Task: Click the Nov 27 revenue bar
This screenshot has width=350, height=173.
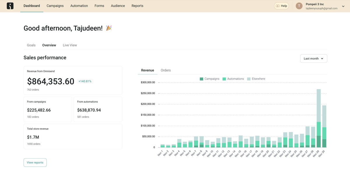Action: [307, 137]
